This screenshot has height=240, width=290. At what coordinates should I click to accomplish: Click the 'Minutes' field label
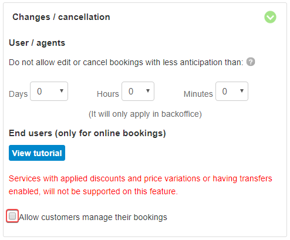pyautogui.click(x=198, y=94)
